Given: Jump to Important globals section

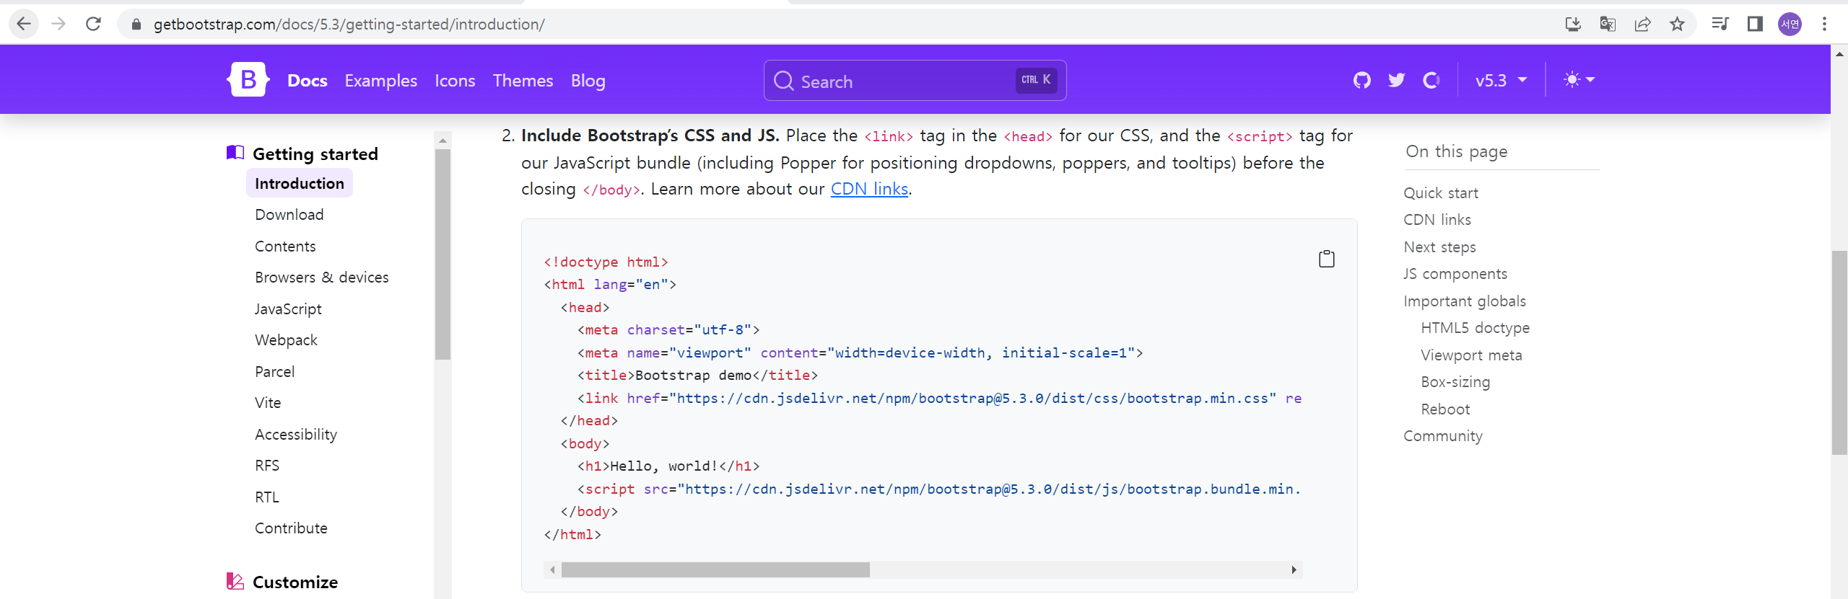Looking at the screenshot, I should [x=1465, y=301].
